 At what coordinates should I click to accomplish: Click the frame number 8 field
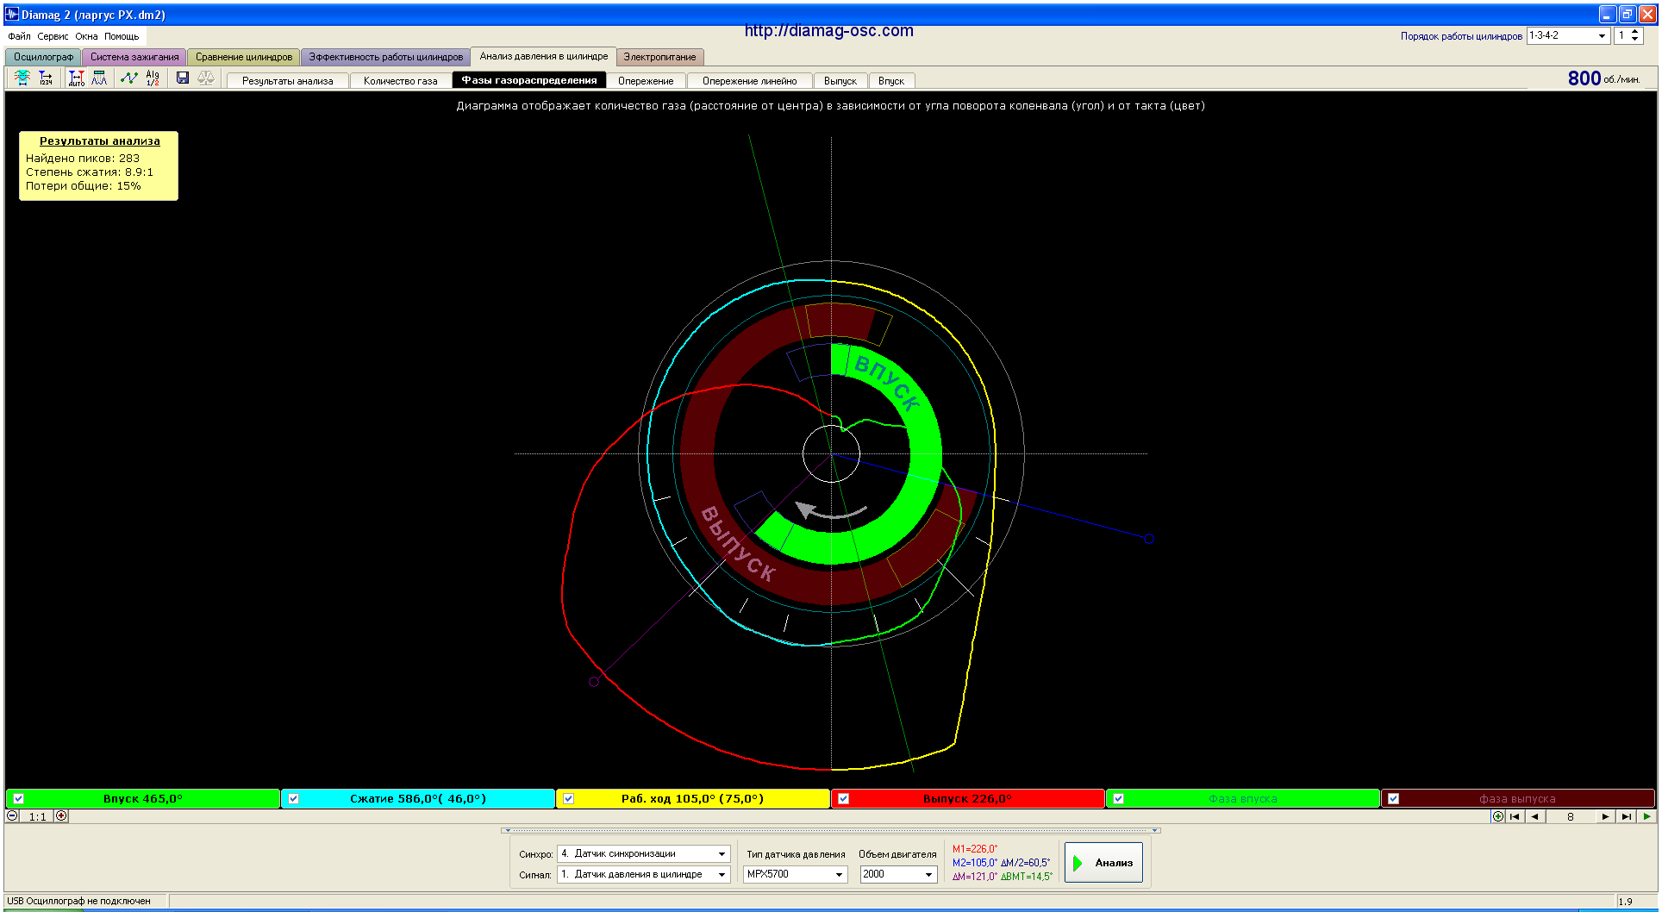[x=1570, y=816]
